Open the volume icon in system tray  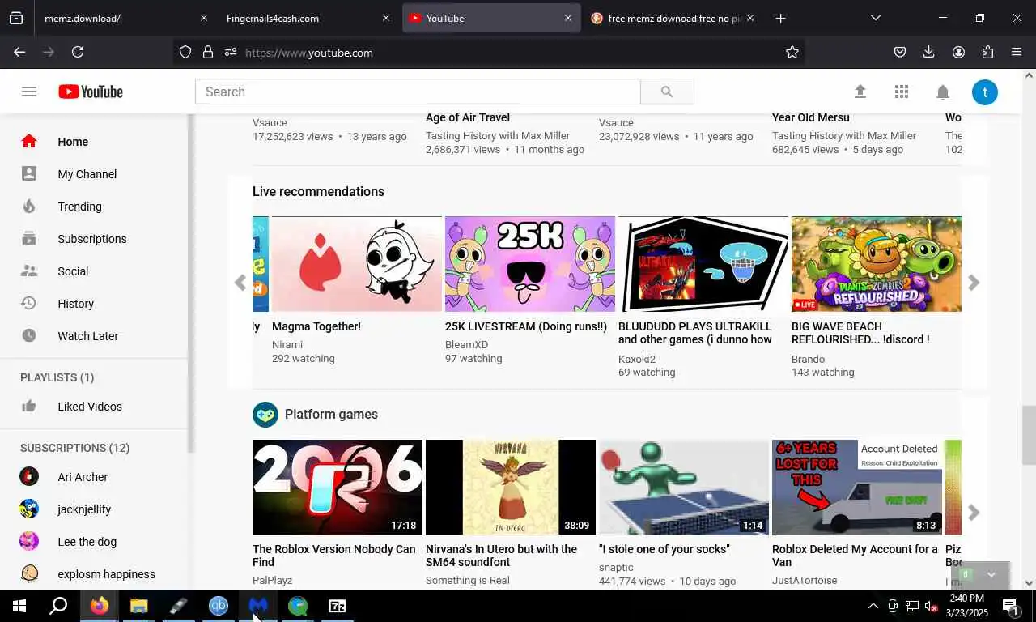click(931, 606)
